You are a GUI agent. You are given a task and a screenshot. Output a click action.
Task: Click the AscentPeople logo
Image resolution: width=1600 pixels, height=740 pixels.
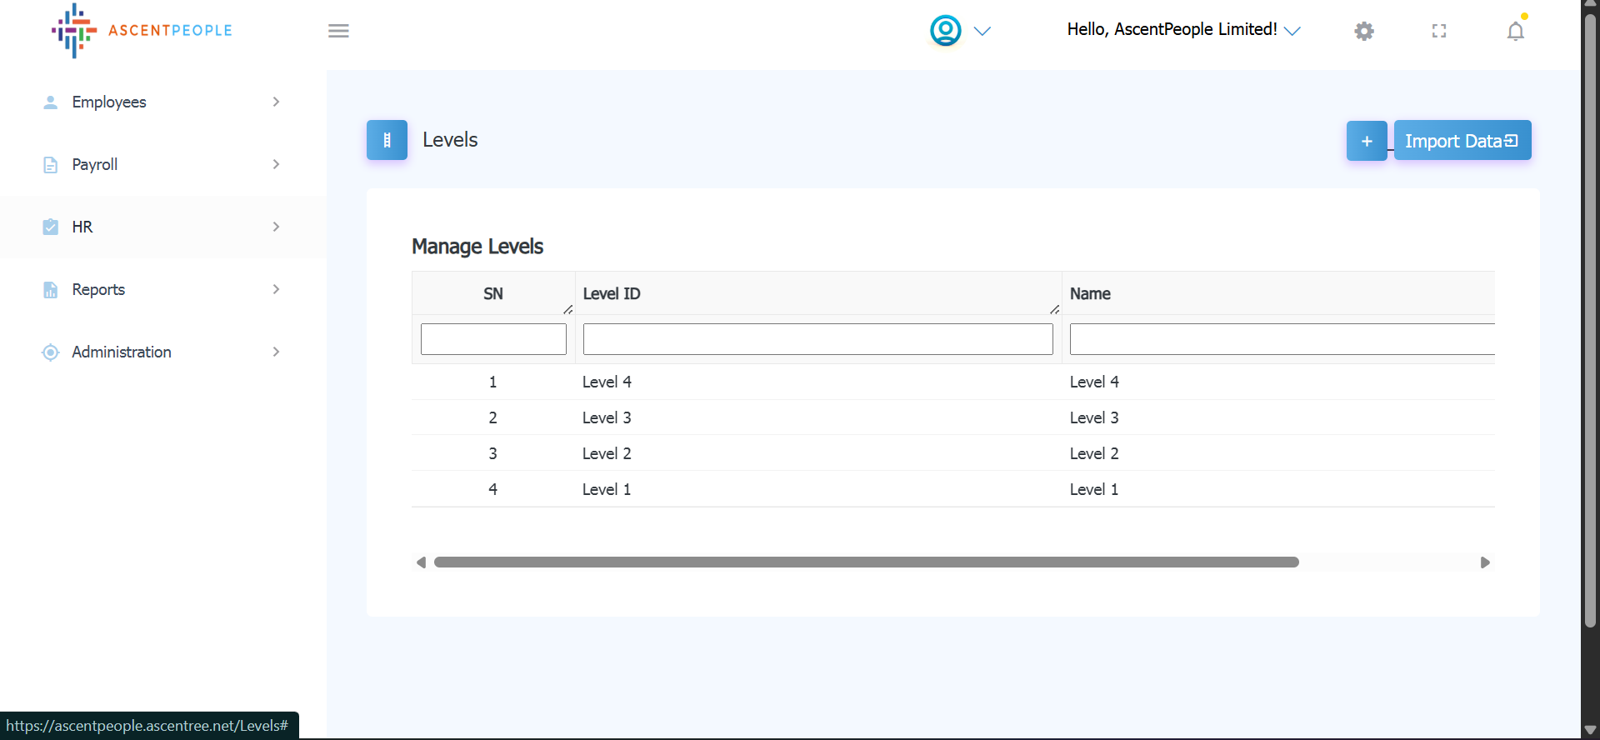[x=142, y=31]
